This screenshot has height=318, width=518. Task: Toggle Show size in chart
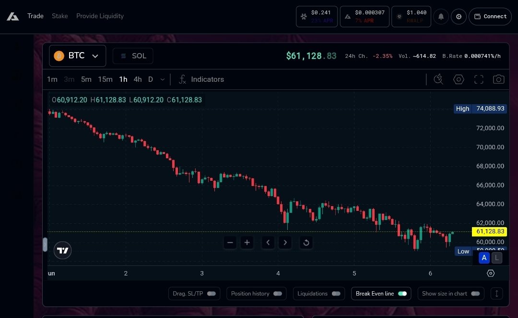pyautogui.click(x=475, y=294)
